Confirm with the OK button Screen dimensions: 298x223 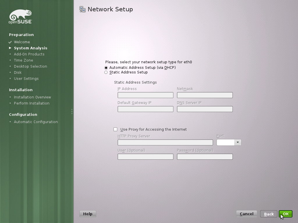[x=286, y=214]
